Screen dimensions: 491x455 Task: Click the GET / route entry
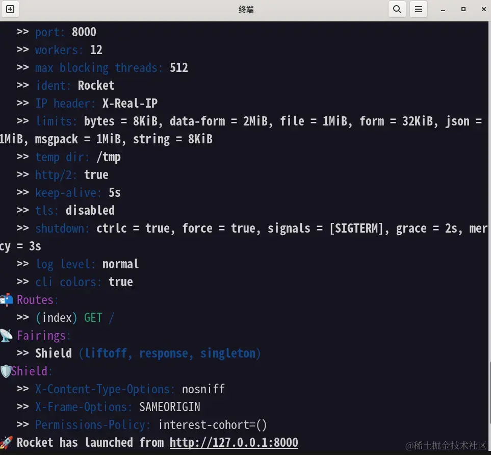click(74, 317)
